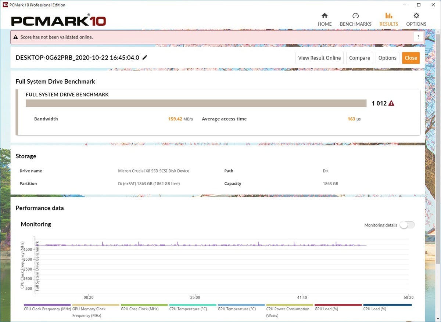Toggle GPU Memory Clock Frequency legend series
Viewport: 441px width, 322px height.
(x=96, y=311)
